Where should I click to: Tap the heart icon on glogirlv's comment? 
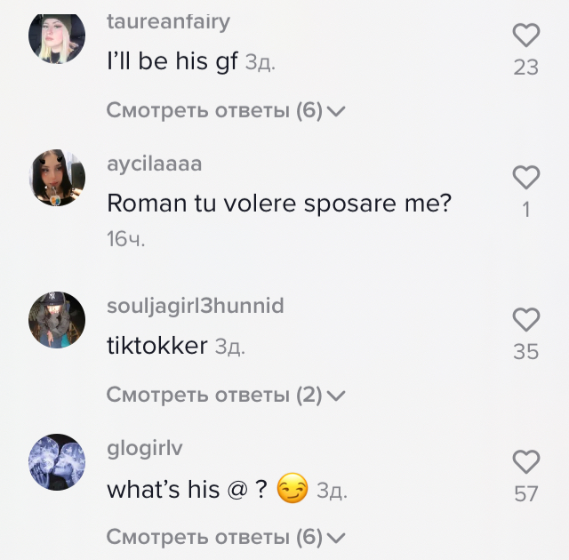tap(525, 461)
